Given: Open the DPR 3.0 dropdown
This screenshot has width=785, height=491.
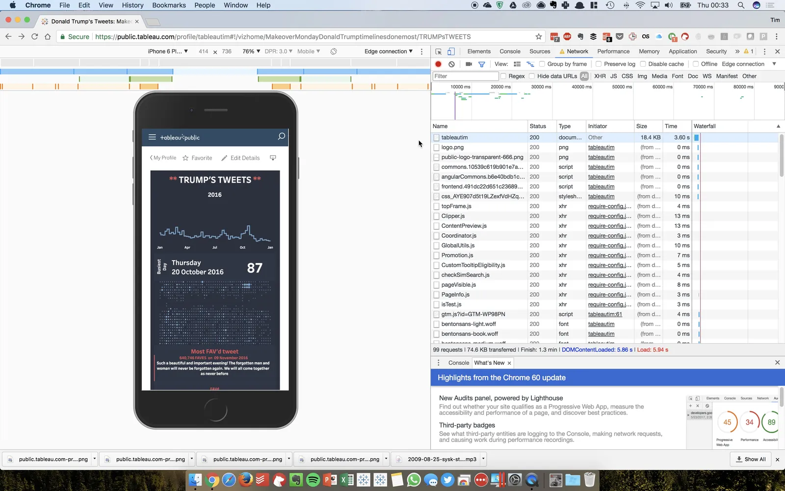Looking at the screenshot, I should pyautogui.click(x=278, y=51).
